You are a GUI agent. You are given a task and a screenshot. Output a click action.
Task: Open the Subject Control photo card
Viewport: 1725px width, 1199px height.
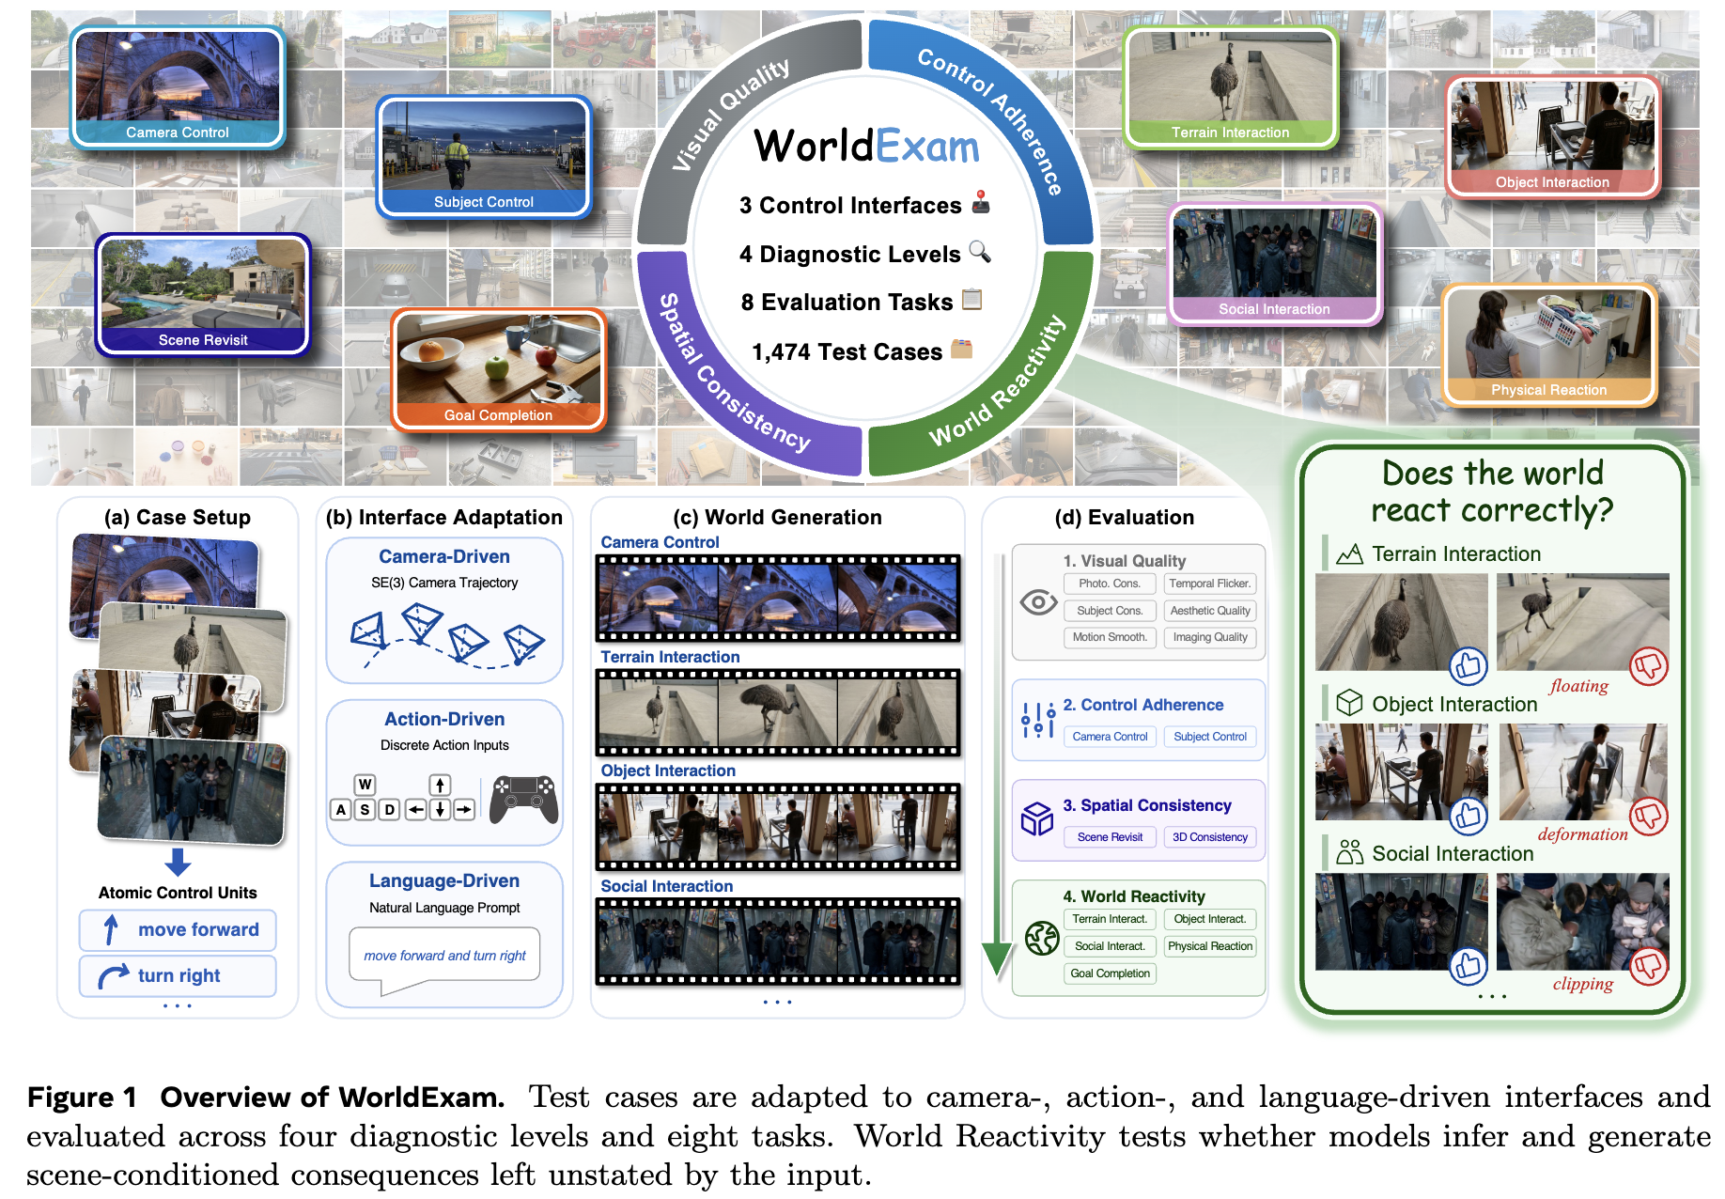[484, 156]
